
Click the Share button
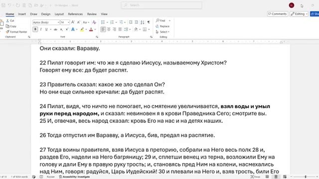(315, 14)
